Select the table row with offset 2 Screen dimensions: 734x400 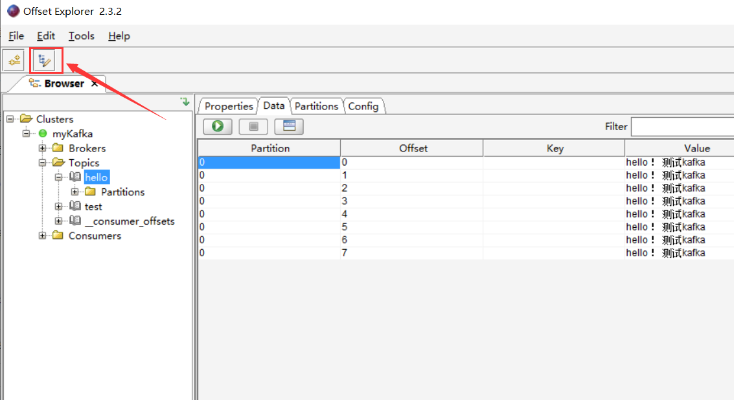tap(466, 188)
